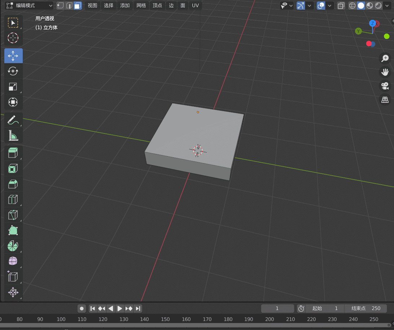Open the 添加 menu
The height and width of the screenshot is (330, 394).
(x=125, y=5)
